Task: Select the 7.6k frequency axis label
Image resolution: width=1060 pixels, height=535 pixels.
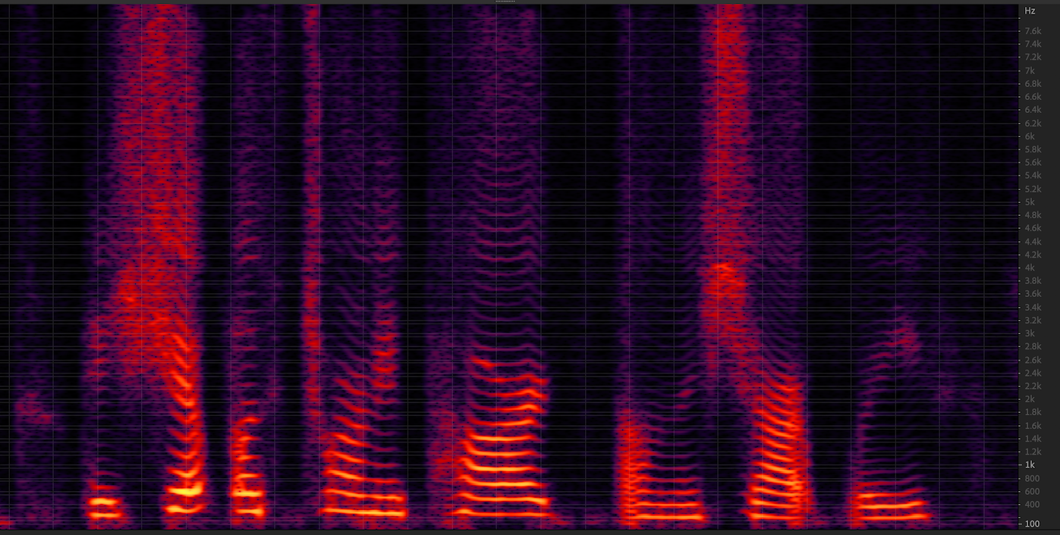Action: click(x=1032, y=31)
